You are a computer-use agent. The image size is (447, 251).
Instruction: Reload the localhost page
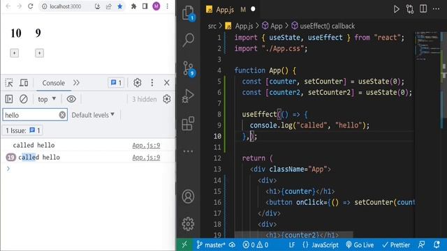31,6
